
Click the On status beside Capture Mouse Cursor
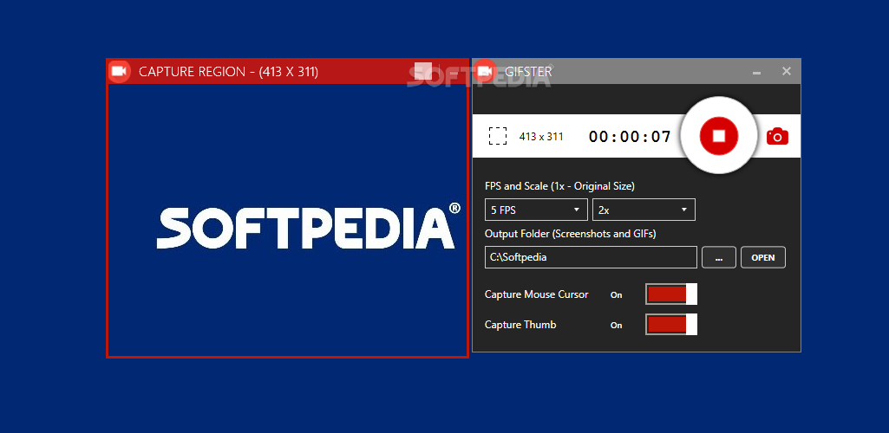click(x=617, y=295)
